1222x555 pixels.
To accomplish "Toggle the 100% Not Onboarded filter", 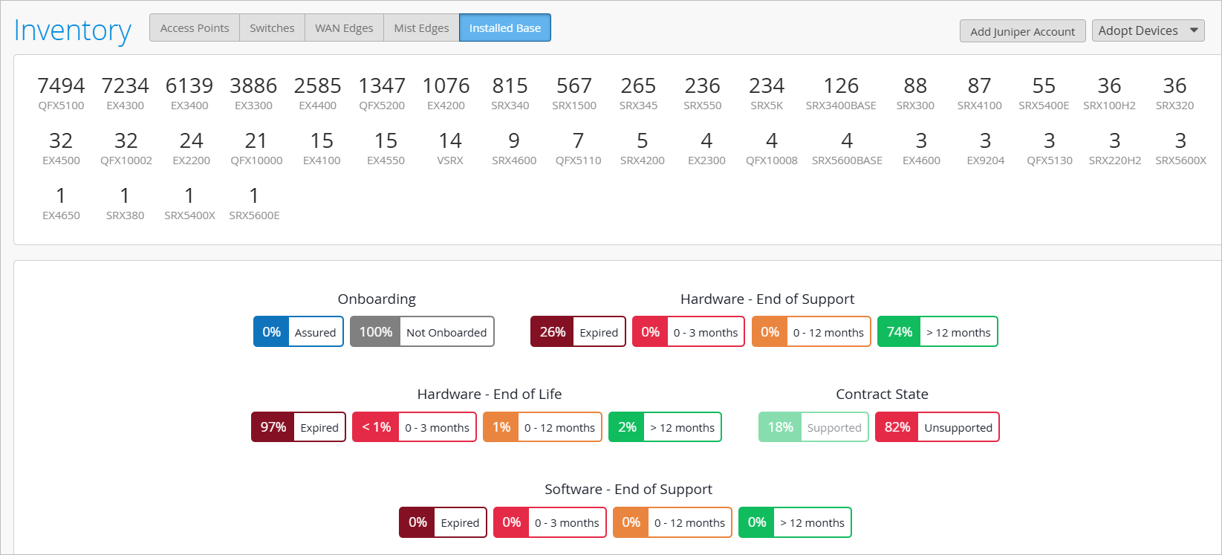I will tap(422, 332).
